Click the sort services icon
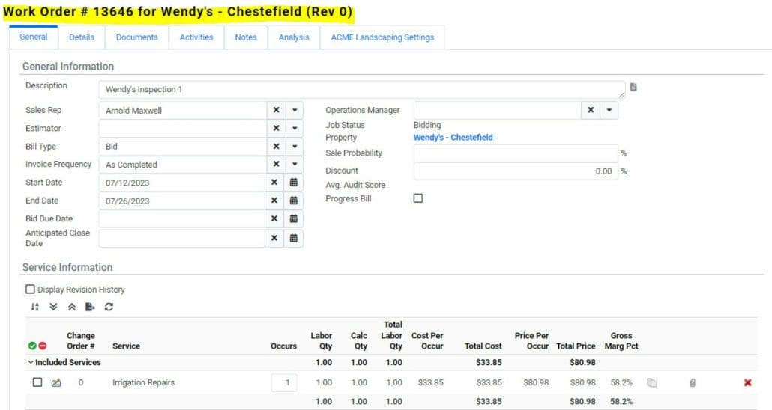Viewport: 772px width, 410px height. tap(34, 307)
